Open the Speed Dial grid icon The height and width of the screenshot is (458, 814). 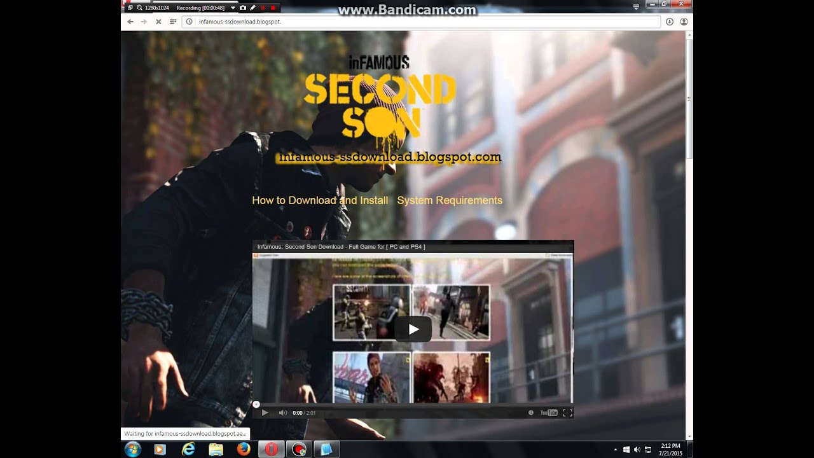172,22
